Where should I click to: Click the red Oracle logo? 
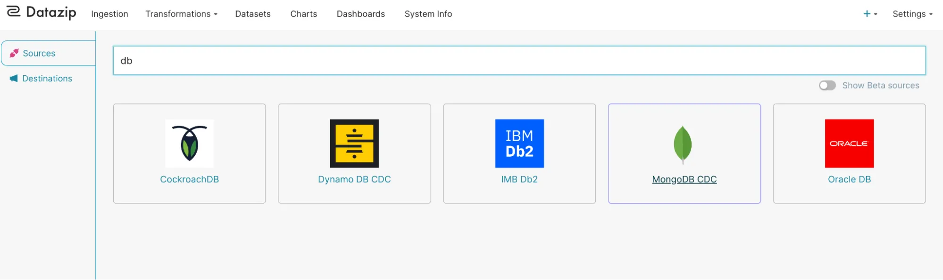[x=849, y=144]
